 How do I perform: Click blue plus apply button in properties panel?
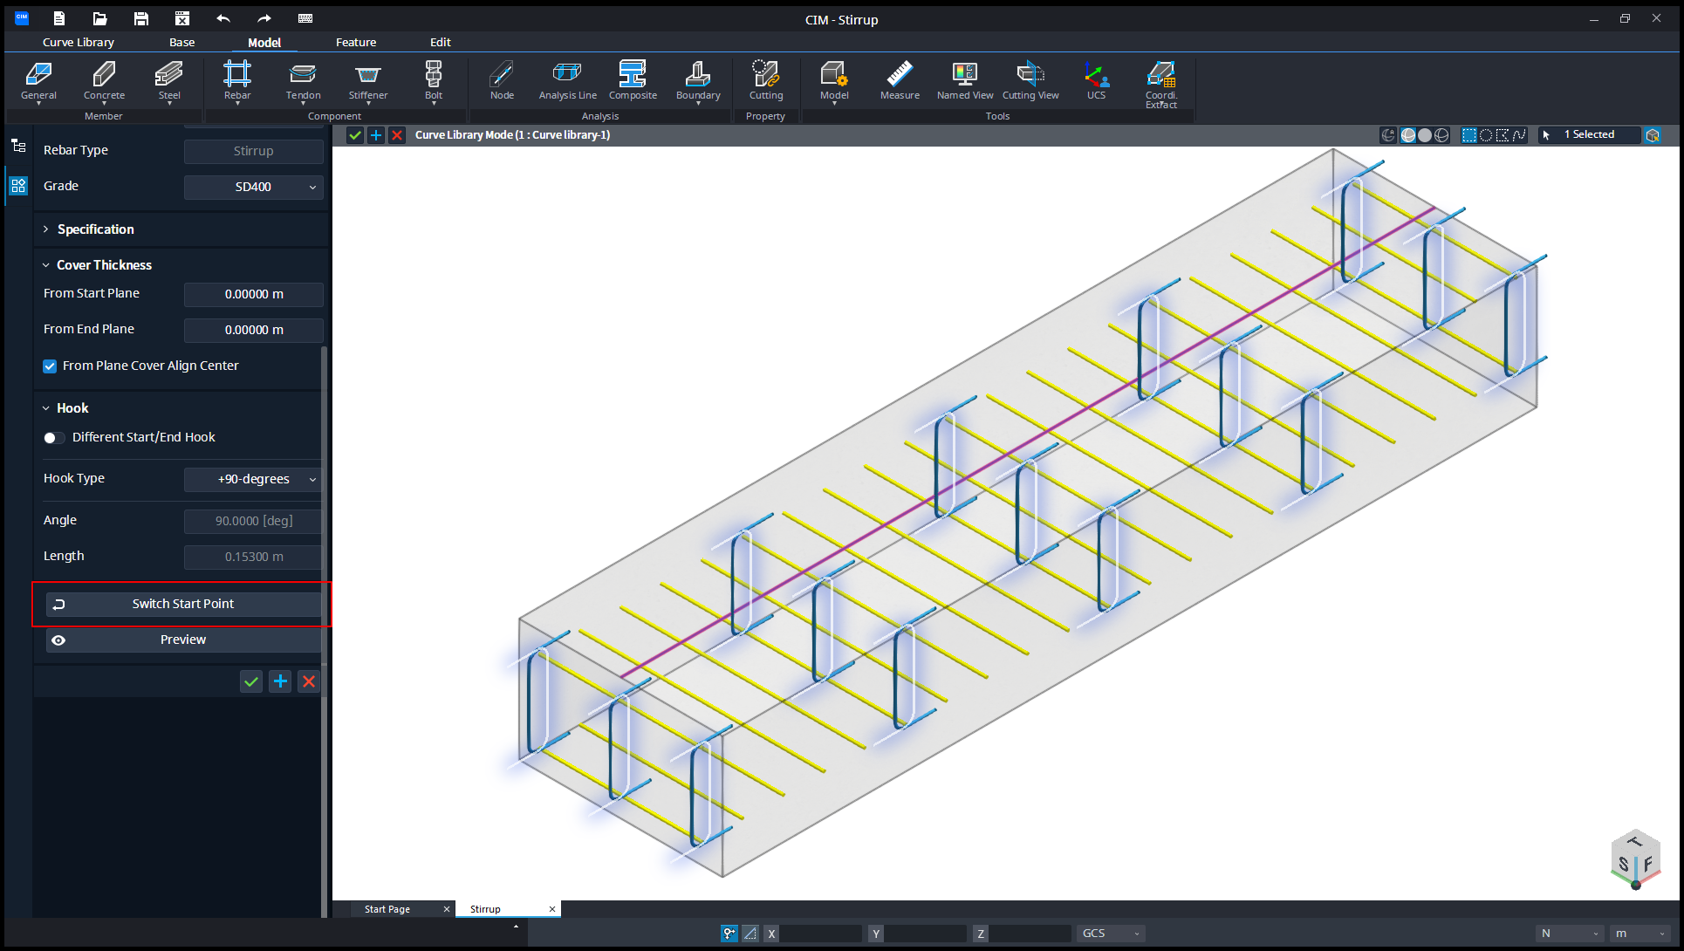tap(280, 682)
